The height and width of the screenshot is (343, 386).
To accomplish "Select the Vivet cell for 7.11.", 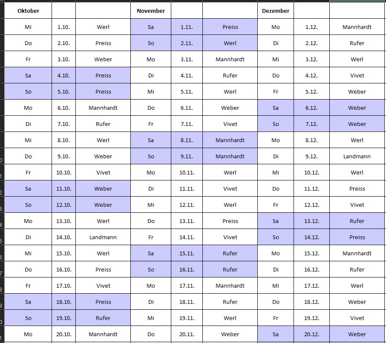I will coord(230,124).
